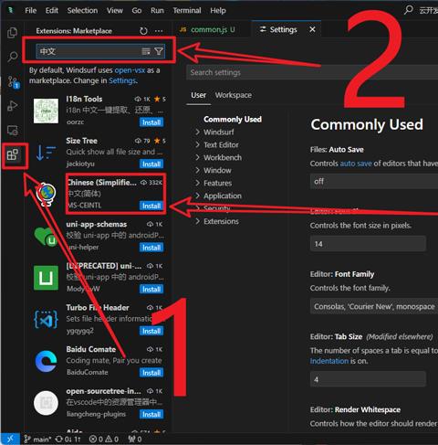This screenshot has height=445, width=438.
Task: Open Extensions panel more actions menu
Action: [159, 31]
